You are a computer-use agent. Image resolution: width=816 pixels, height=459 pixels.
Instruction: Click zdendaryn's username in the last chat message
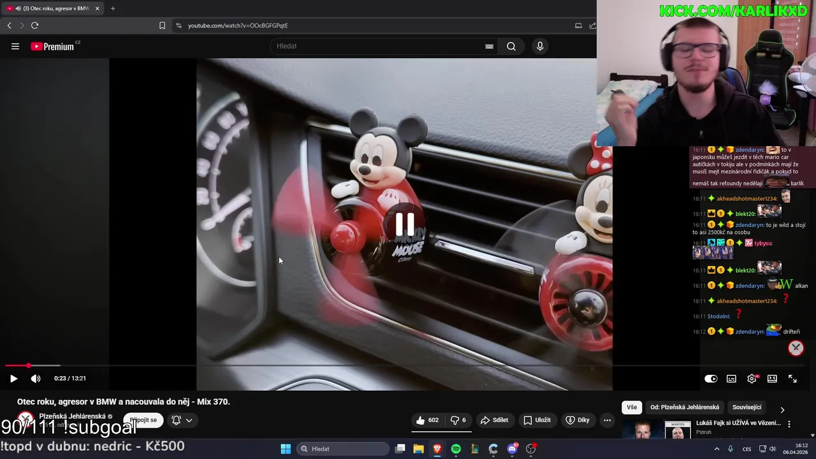click(x=749, y=331)
